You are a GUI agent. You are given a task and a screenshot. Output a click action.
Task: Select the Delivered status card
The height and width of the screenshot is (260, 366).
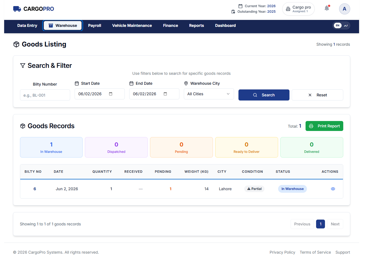[x=312, y=147]
